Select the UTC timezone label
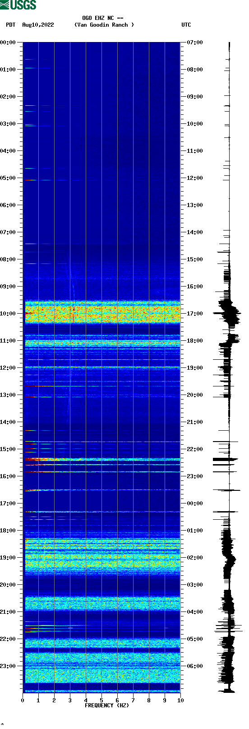249x729 pixels. [186, 25]
